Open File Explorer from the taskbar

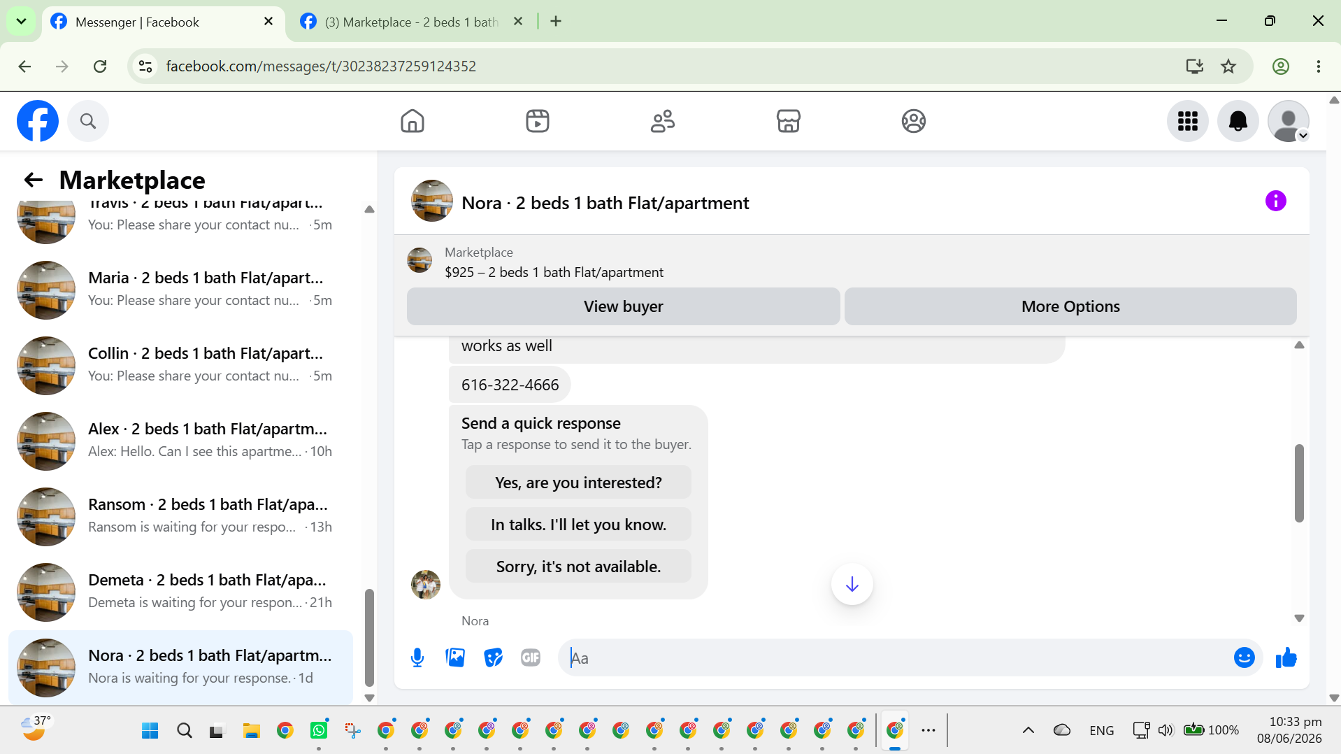(x=251, y=731)
